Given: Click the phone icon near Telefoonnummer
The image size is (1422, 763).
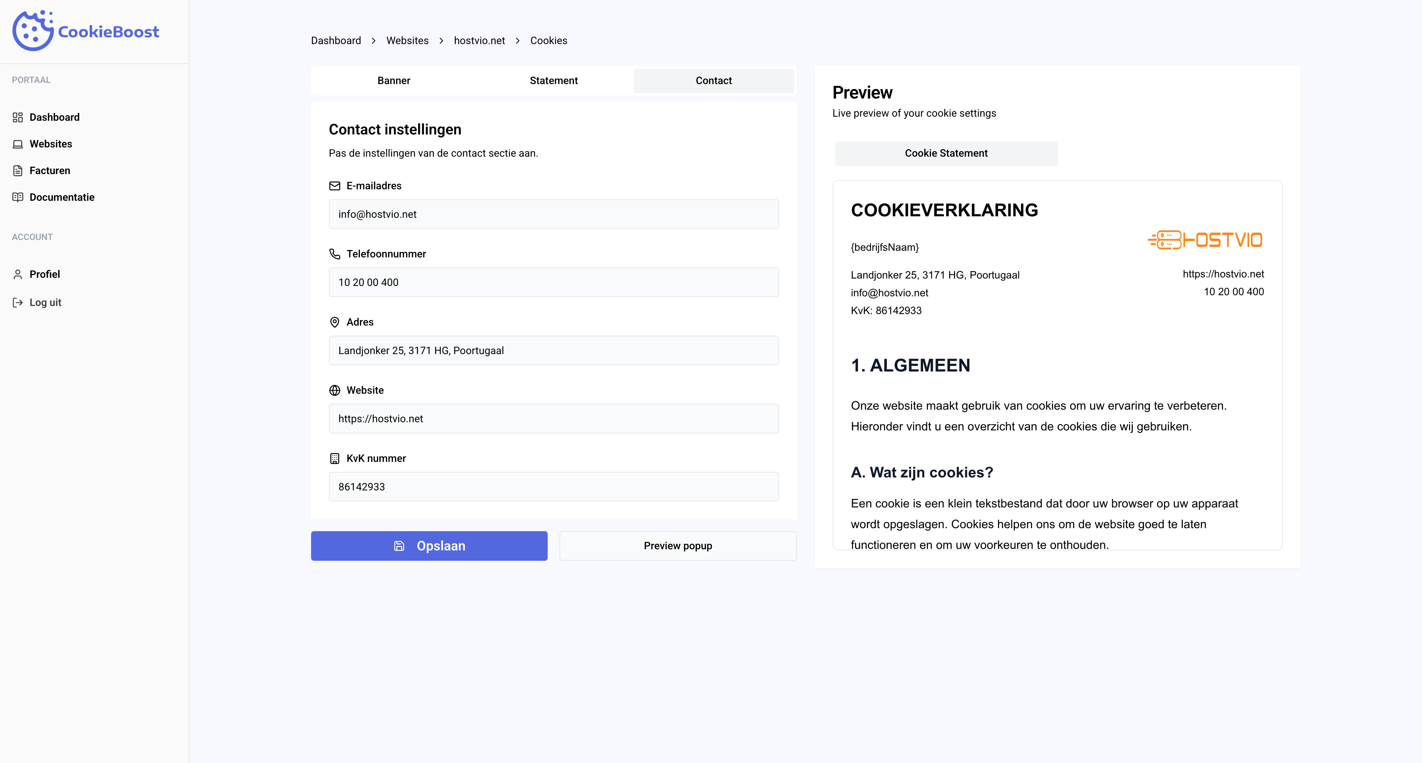Looking at the screenshot, I should pyautogui.click(x=334, y=254).
